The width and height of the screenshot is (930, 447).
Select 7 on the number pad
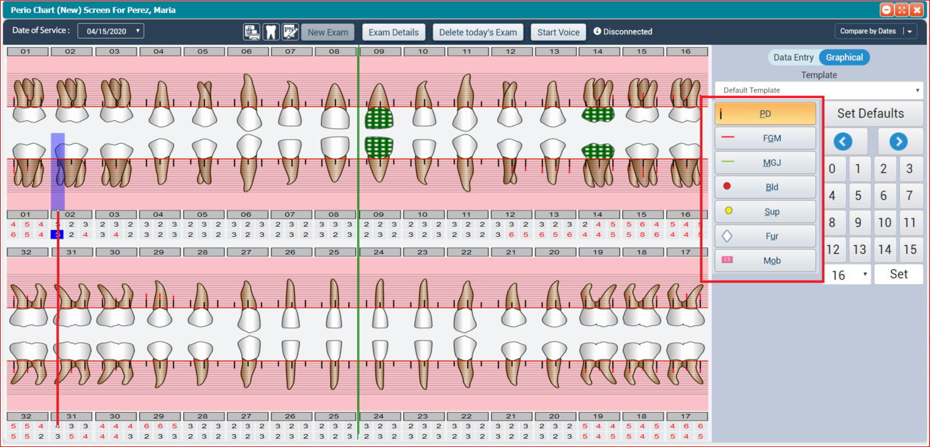(910, 196)
